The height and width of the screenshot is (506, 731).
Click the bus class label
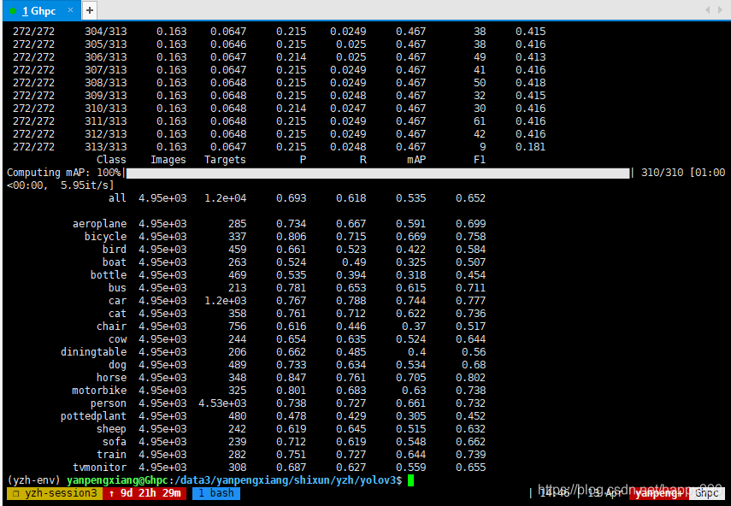pos(117,288)
